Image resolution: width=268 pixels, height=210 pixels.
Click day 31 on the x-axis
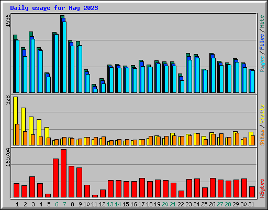pyautogui.click(x=251, y=204)
